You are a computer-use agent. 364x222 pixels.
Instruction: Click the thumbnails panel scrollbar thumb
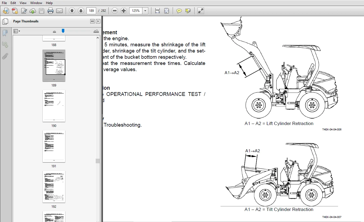98,161
